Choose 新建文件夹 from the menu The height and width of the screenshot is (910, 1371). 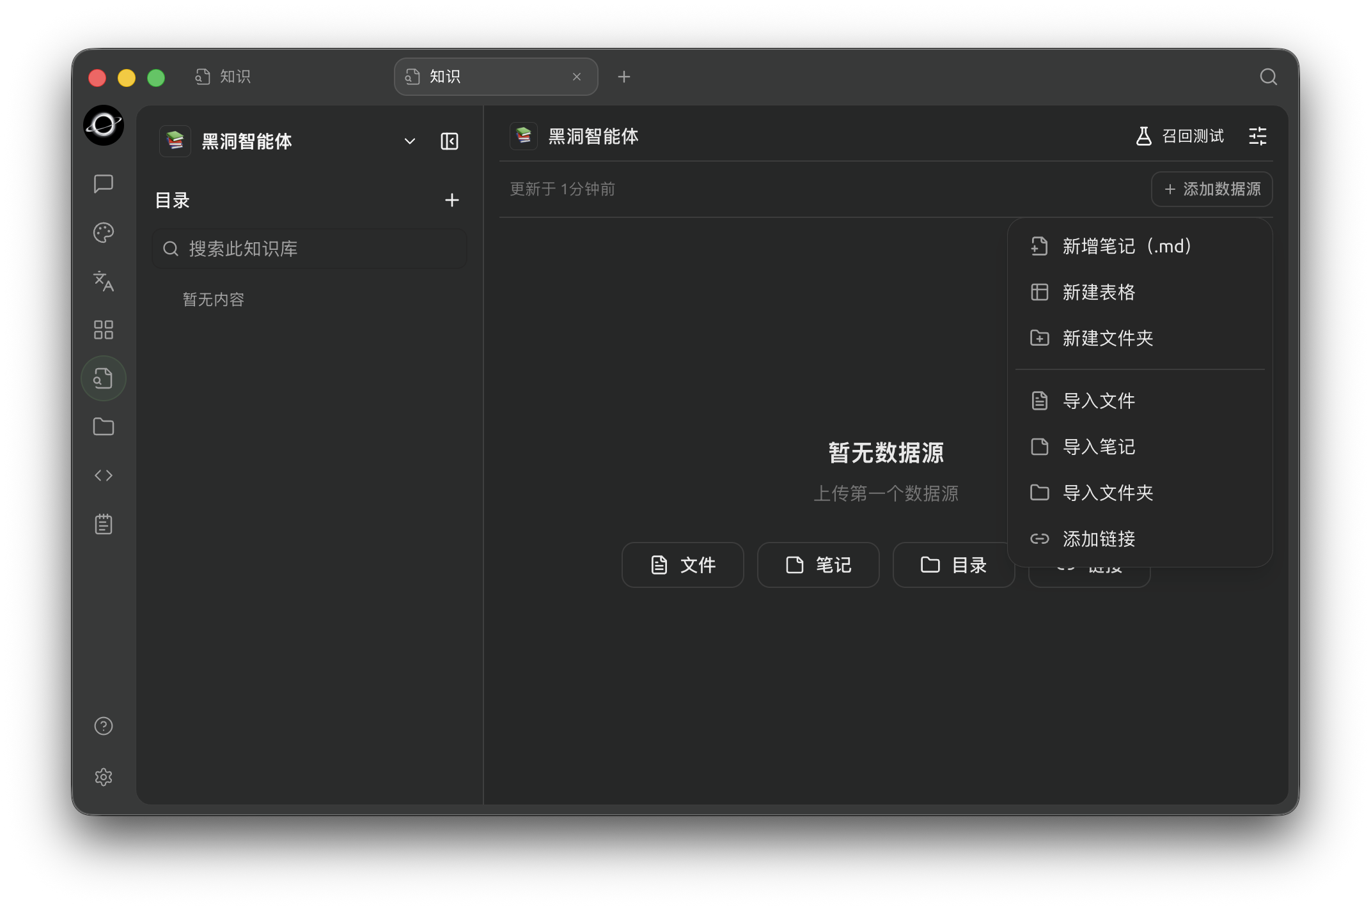(1140, 338)
